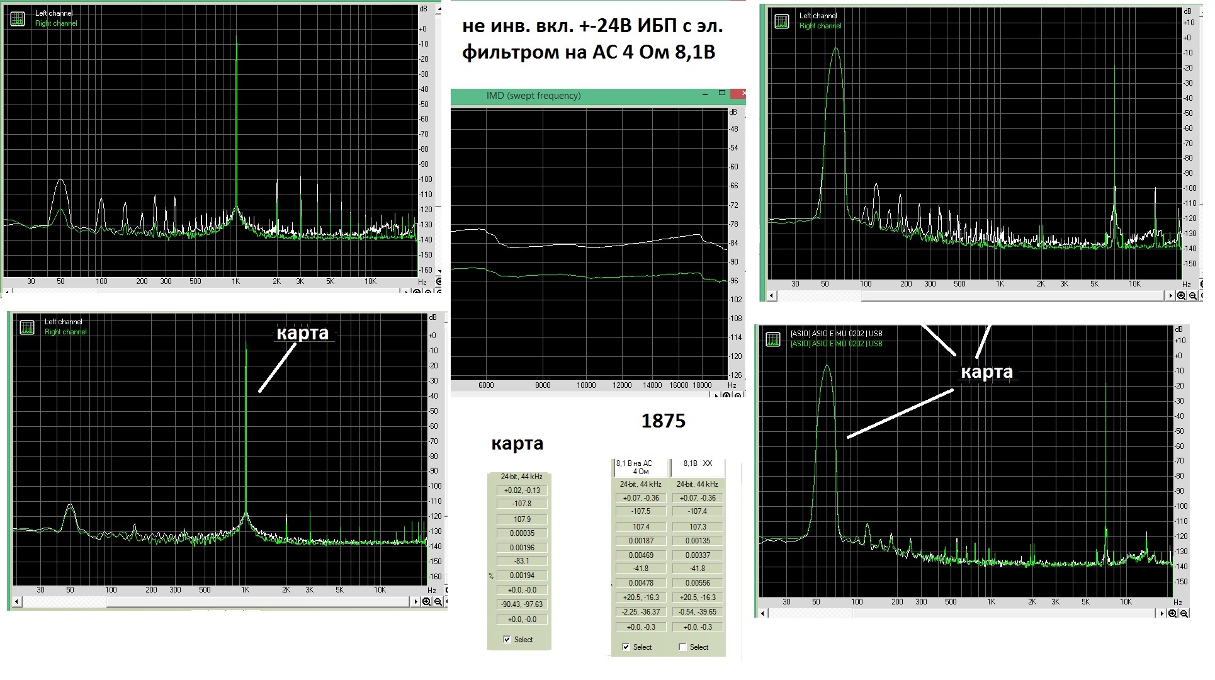Zoom in on bottom-left spectrum graph
The image size is (1215, 680).
tap(427, 602)
